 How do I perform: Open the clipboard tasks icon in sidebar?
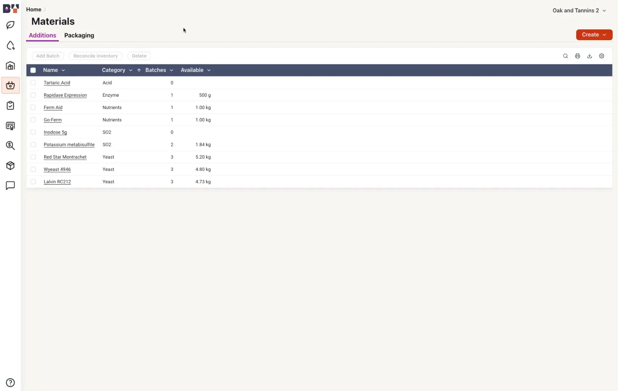coord(10,105)
